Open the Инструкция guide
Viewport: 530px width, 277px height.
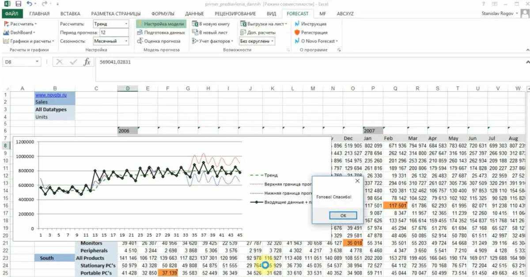tap(310, 24)
